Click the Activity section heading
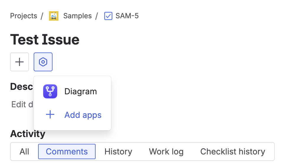291x168 pixels. (x=28, y=134)
